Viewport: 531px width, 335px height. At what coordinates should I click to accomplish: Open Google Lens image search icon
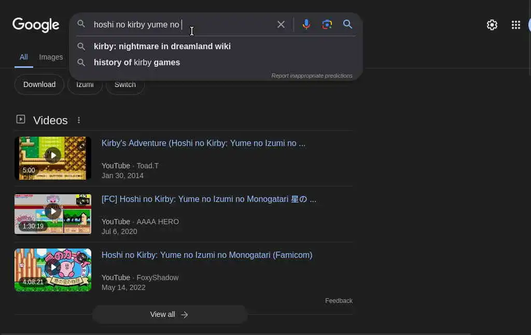point(327,24)
